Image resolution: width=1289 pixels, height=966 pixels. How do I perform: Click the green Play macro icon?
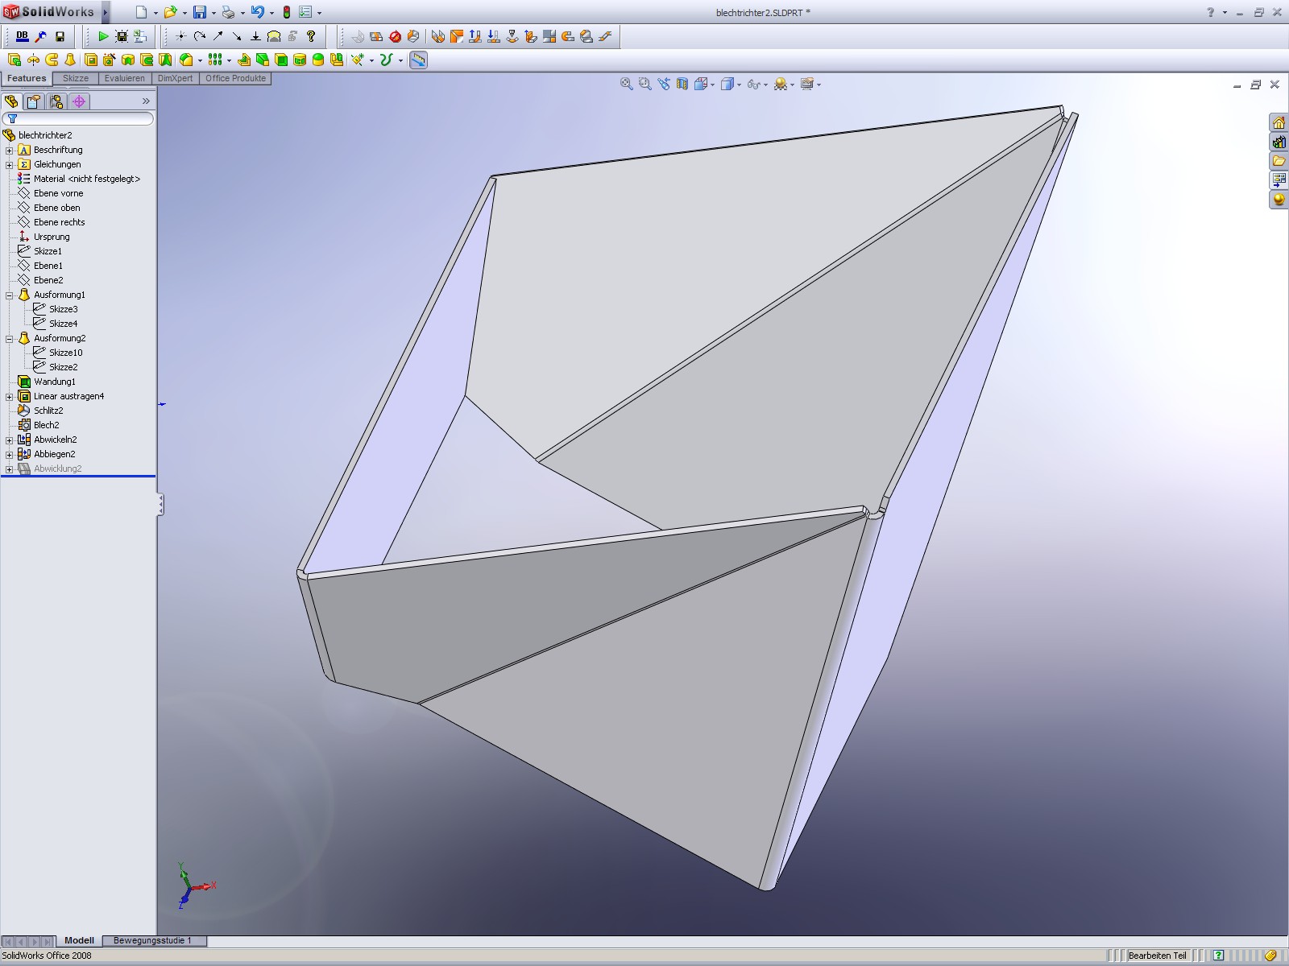click(x=103, y=36)
